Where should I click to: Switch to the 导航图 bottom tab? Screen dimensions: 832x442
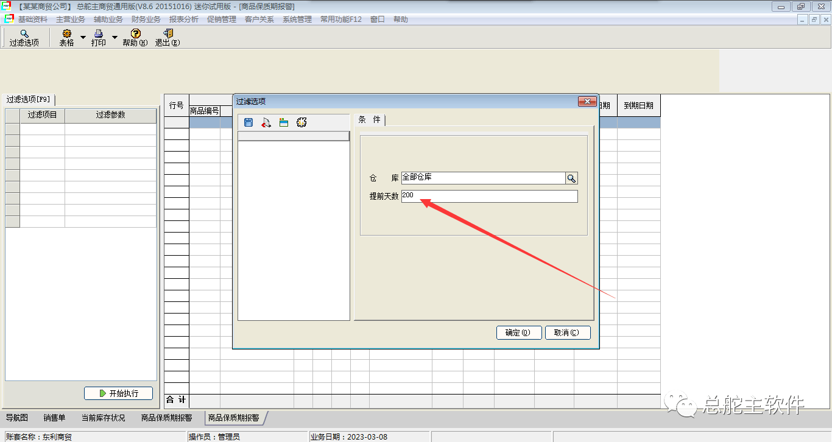pos(17,418)
